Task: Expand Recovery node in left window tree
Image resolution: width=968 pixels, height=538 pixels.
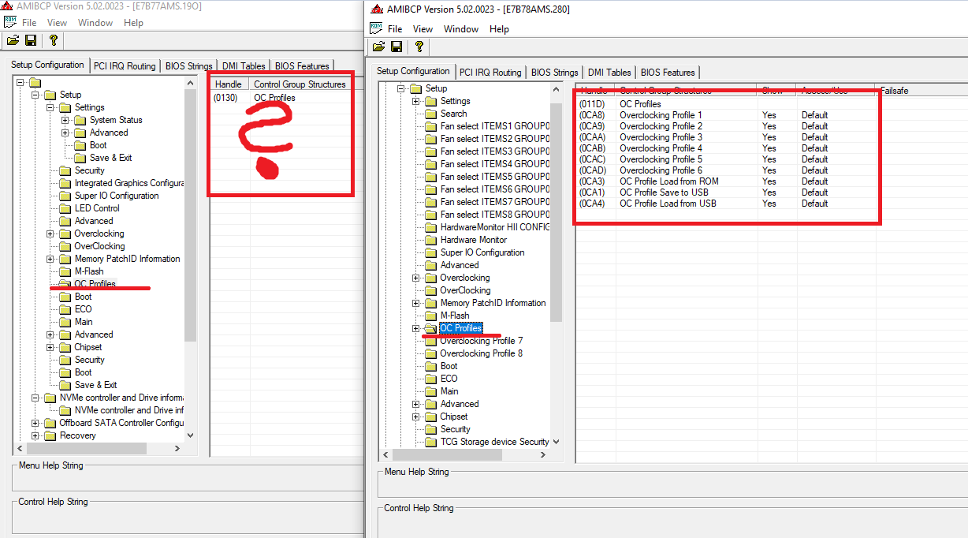Action: [35, 435]
